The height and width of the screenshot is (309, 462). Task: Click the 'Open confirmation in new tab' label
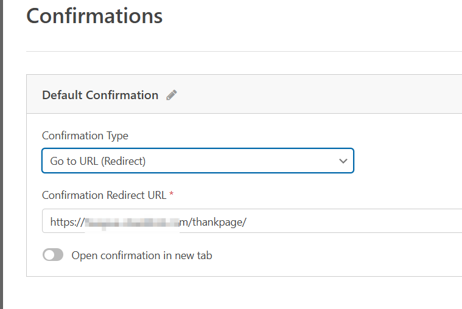point(142,255)
